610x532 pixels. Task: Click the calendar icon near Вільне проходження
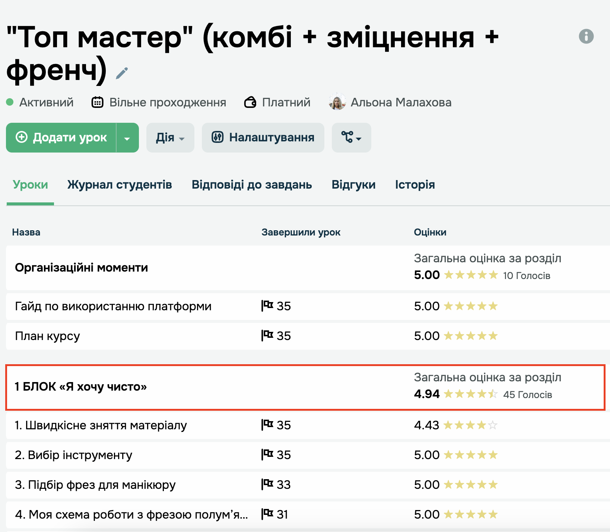(x=98, y=102)
